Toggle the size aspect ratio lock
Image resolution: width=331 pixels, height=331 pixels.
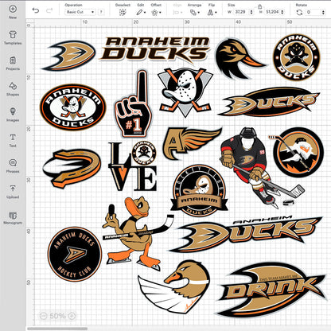(x=259, y=6)
